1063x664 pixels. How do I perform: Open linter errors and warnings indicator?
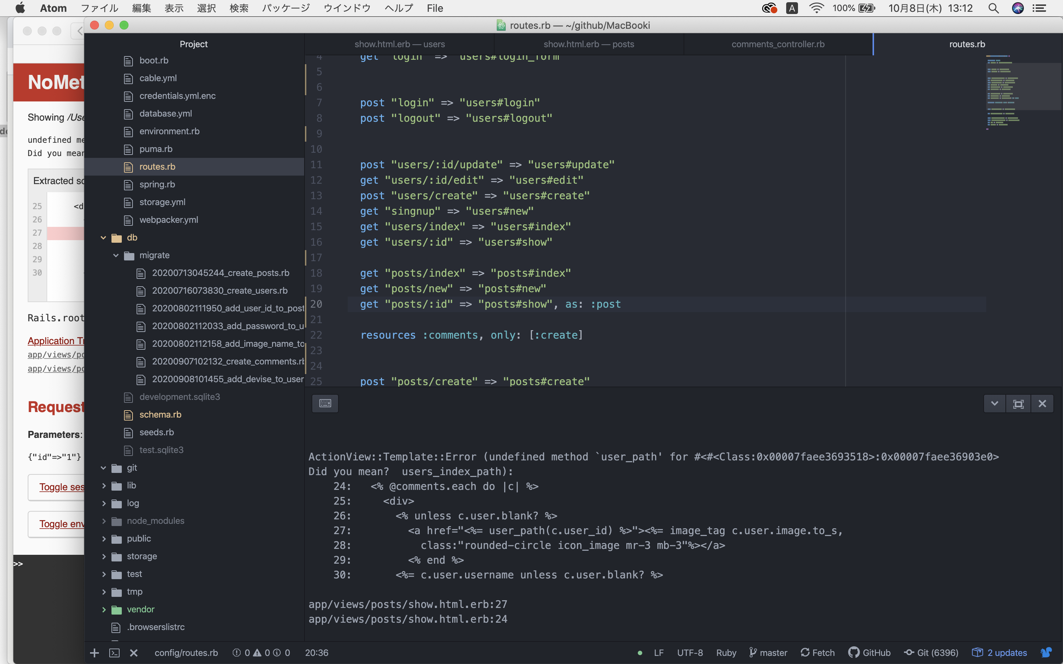click(x=261, y=653)
